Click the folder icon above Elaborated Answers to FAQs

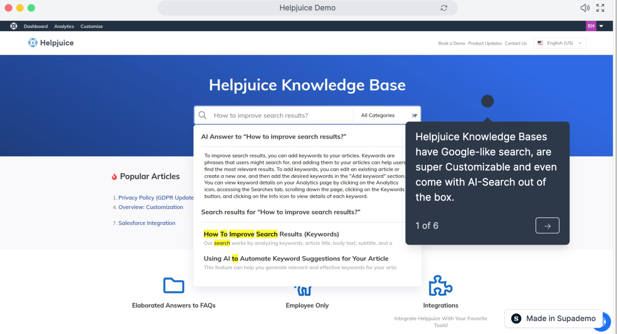[x=174, y=285]
